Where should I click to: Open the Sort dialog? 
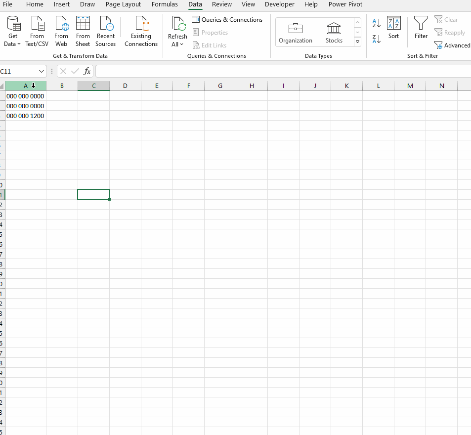tap(393, 30)
